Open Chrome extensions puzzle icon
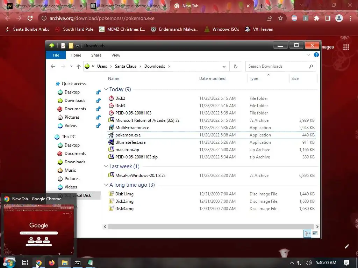Viewport: 358px width, 268px height. coord(317,18)
